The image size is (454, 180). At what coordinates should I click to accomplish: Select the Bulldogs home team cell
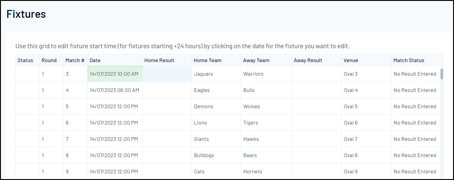coord(204,155)
